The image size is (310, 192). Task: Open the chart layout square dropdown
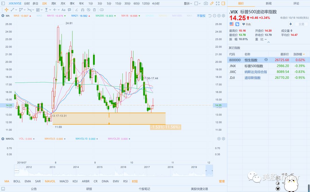pyautogui.click(x=197, y=3)
